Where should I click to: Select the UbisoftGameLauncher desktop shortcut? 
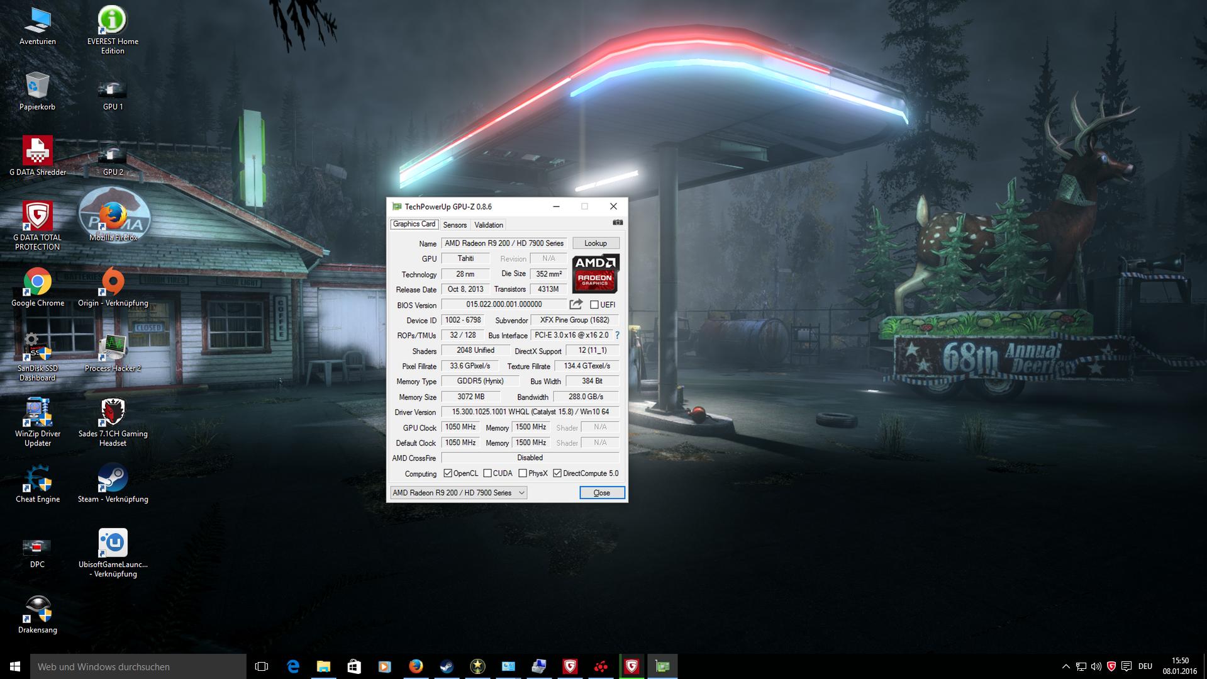(113, 554)
